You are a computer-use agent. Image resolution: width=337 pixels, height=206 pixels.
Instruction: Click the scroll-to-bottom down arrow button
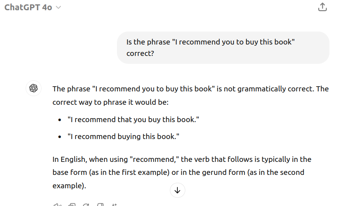(x=177, y=190)
